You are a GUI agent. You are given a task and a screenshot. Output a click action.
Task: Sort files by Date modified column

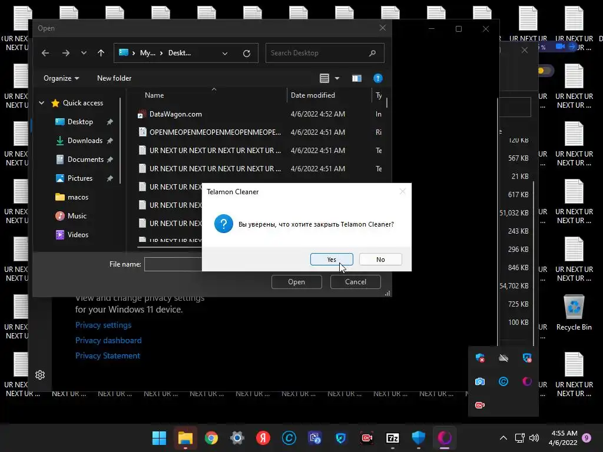(x=313, y=95)
